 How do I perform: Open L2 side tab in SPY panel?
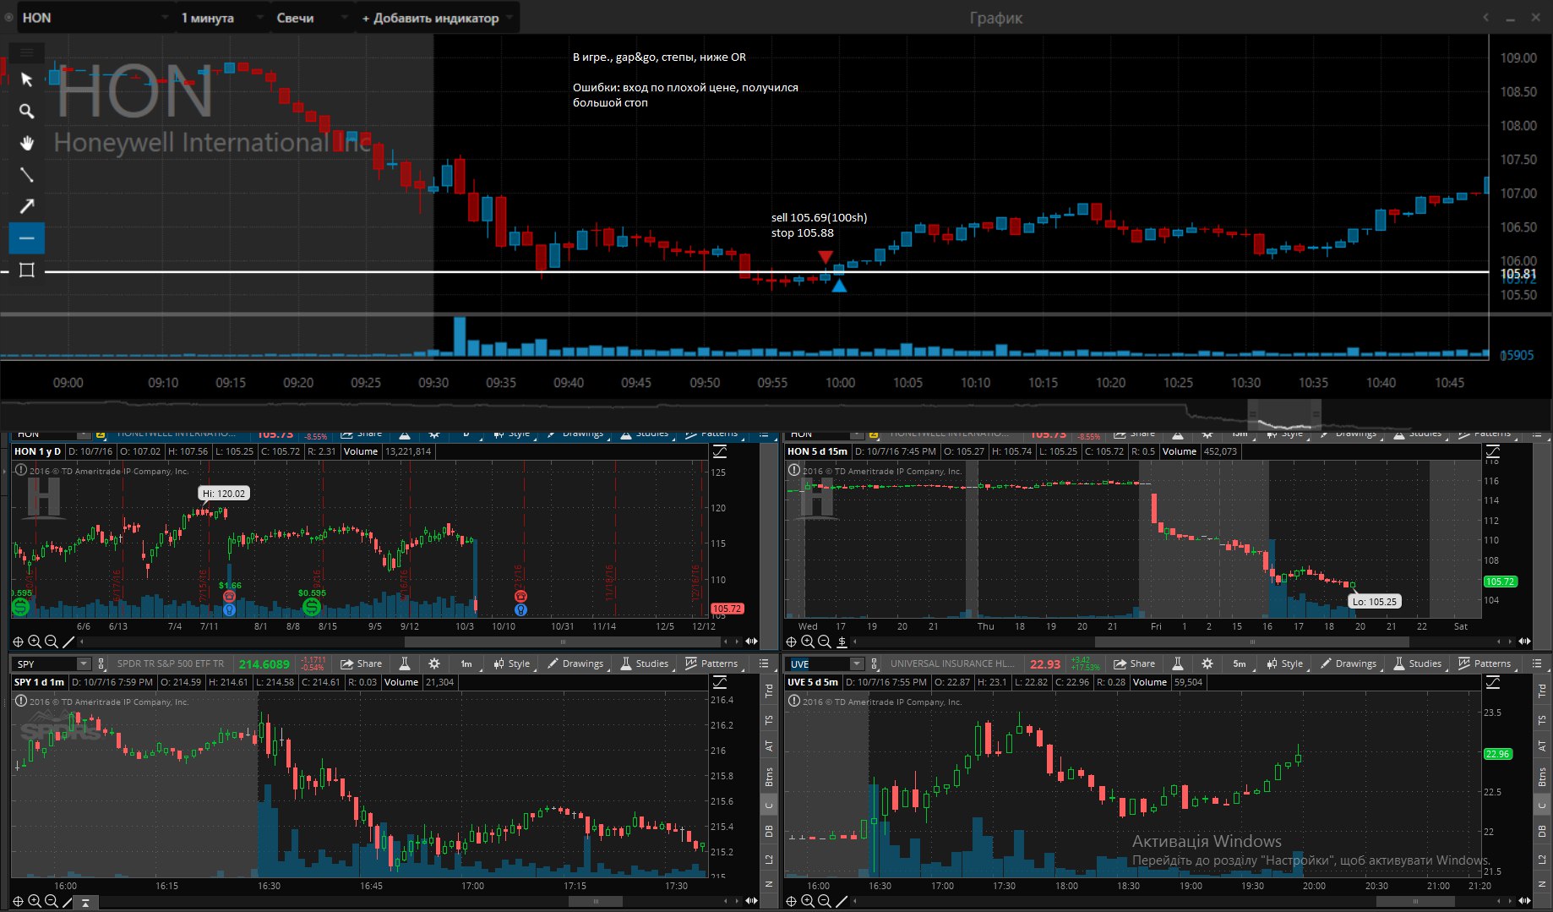tap(769, 860)
